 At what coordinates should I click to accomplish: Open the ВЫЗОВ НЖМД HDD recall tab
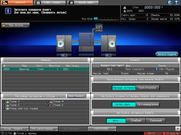[83, 2]
